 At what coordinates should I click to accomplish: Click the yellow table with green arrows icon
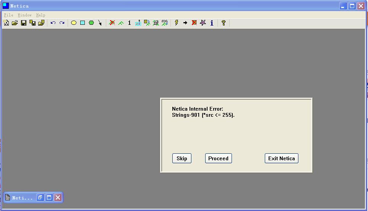pyautogui.click(x=147, y=23)
